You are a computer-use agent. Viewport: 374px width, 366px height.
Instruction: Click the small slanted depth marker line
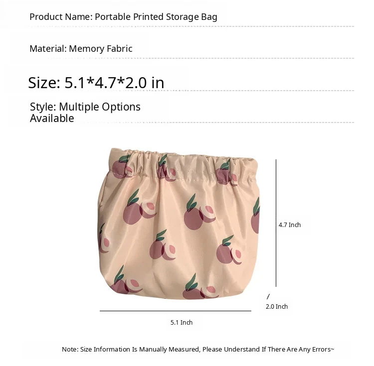point(268,296)
